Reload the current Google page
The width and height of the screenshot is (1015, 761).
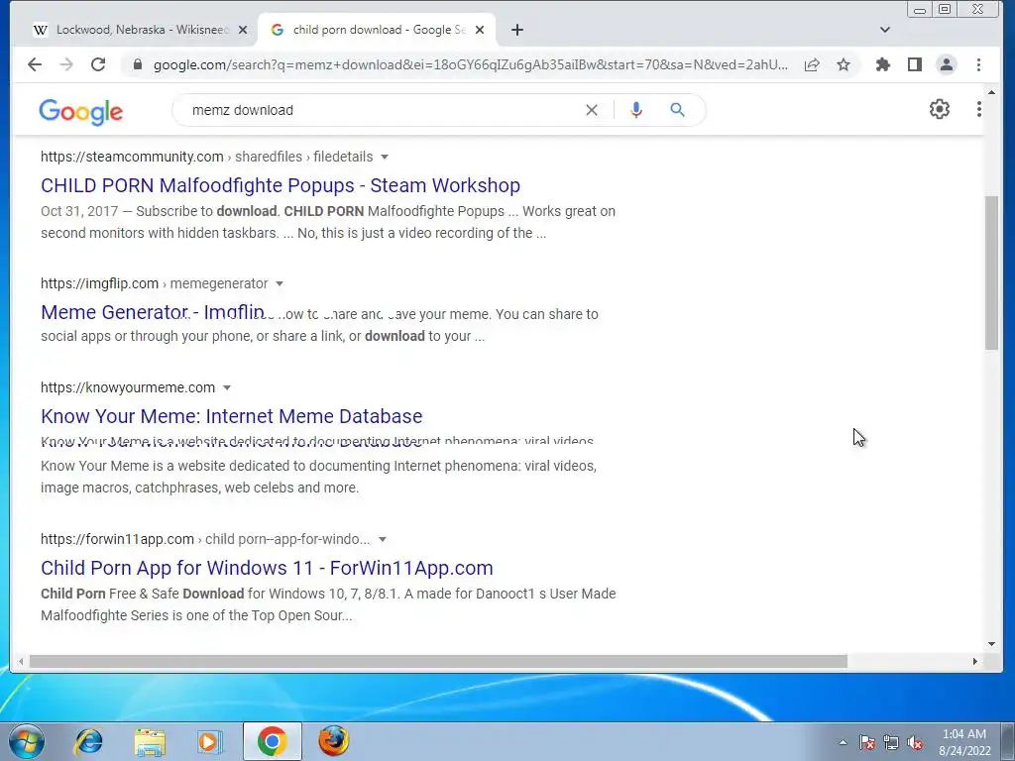coord(98,64)
